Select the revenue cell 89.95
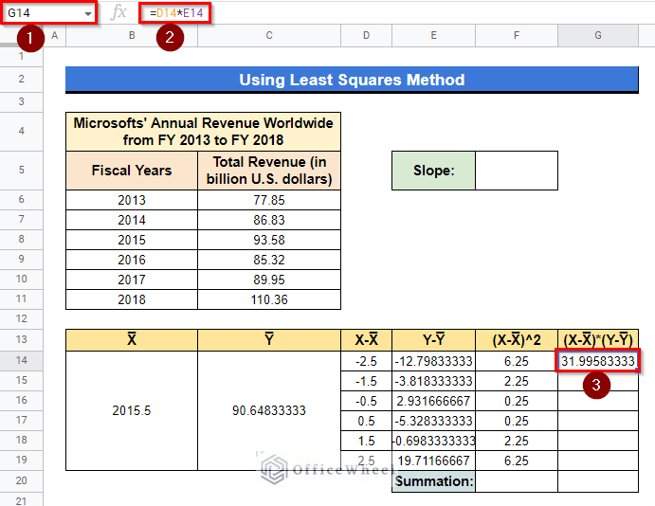This screenshot has height=506, width=655. coord(269,280)
